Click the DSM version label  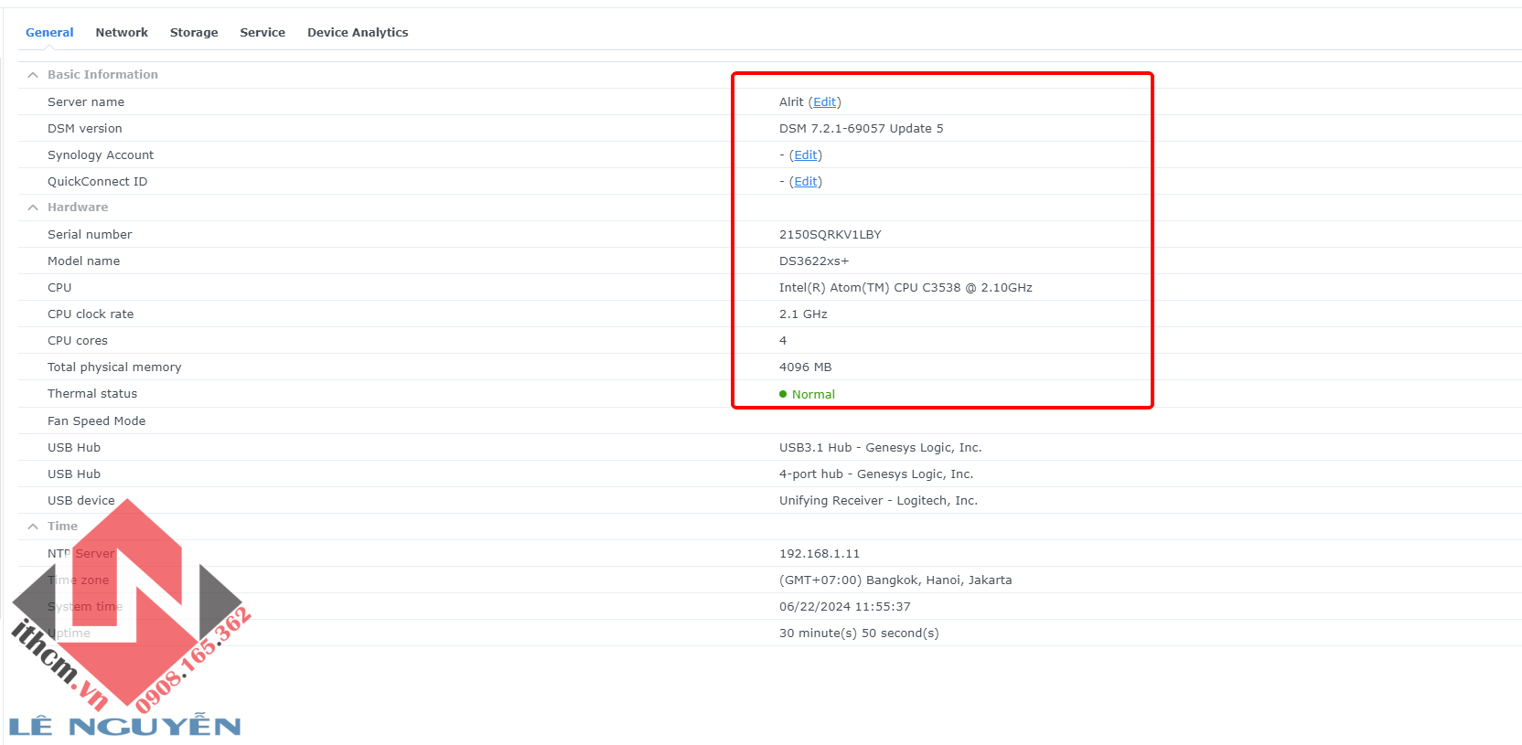coord(84,129)
